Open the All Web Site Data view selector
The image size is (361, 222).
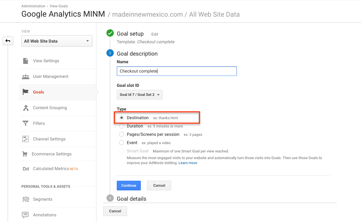[57, 41]
